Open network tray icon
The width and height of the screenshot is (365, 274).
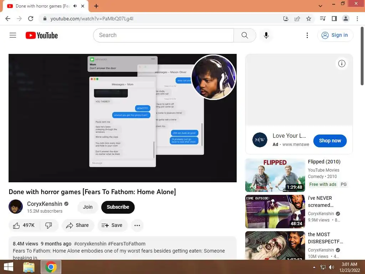323,267
